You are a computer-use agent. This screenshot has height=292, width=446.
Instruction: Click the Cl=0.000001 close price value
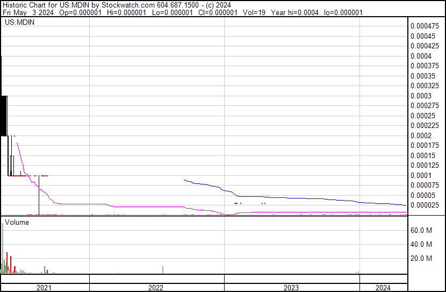(x=218, y=12)
